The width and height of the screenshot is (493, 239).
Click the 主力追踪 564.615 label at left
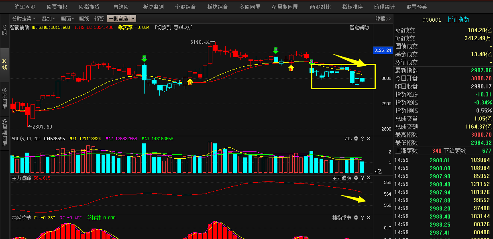(31, 178)
